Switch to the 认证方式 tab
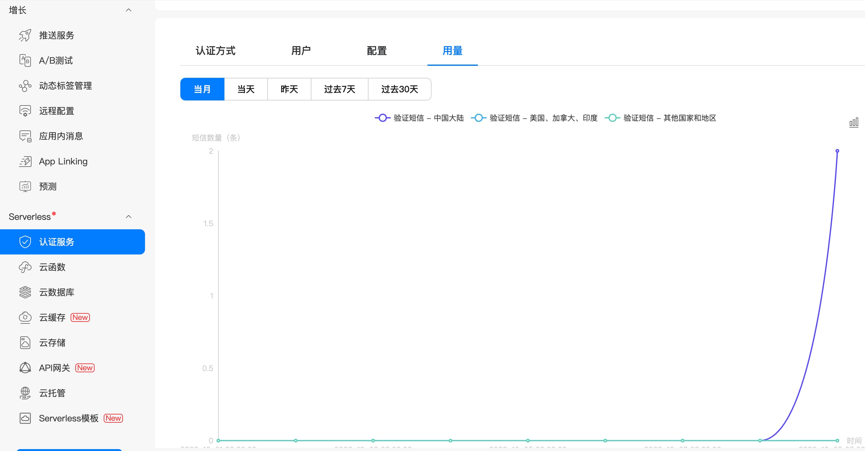The height and width of the screenshot is (451, 865). (215, 51)
